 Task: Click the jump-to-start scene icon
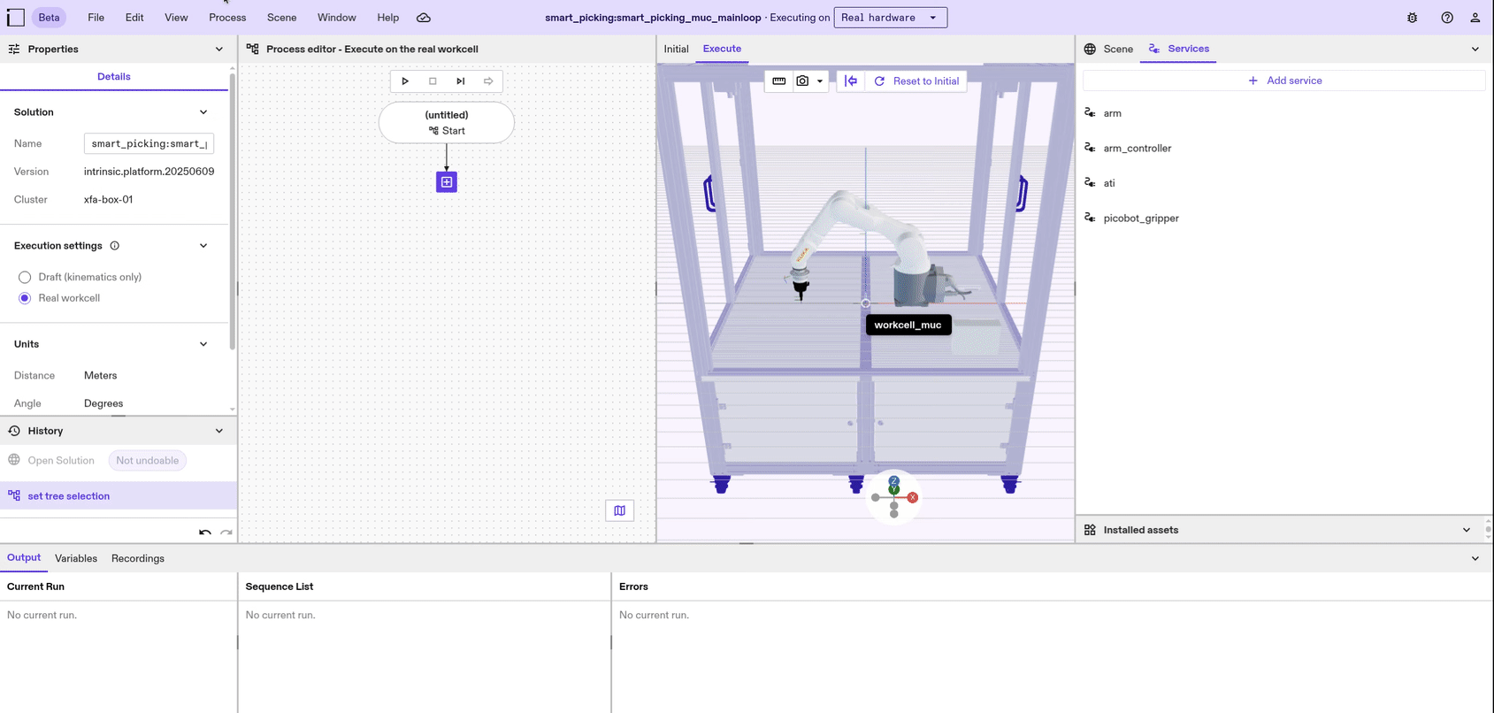[851, 81]
